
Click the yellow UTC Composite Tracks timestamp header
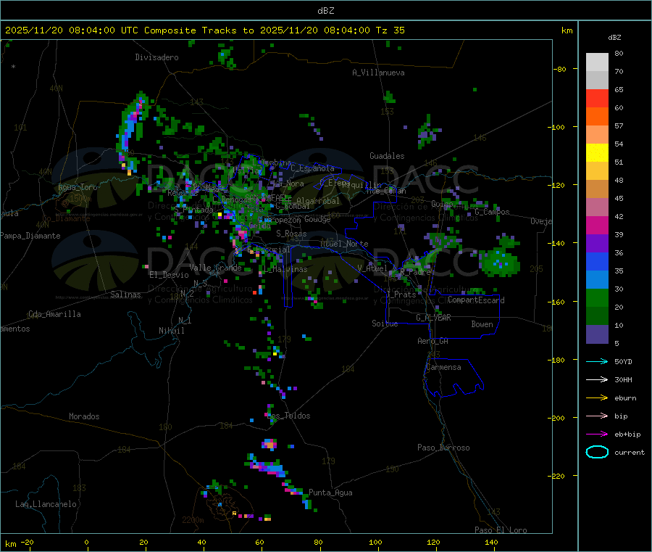[204, 30]
